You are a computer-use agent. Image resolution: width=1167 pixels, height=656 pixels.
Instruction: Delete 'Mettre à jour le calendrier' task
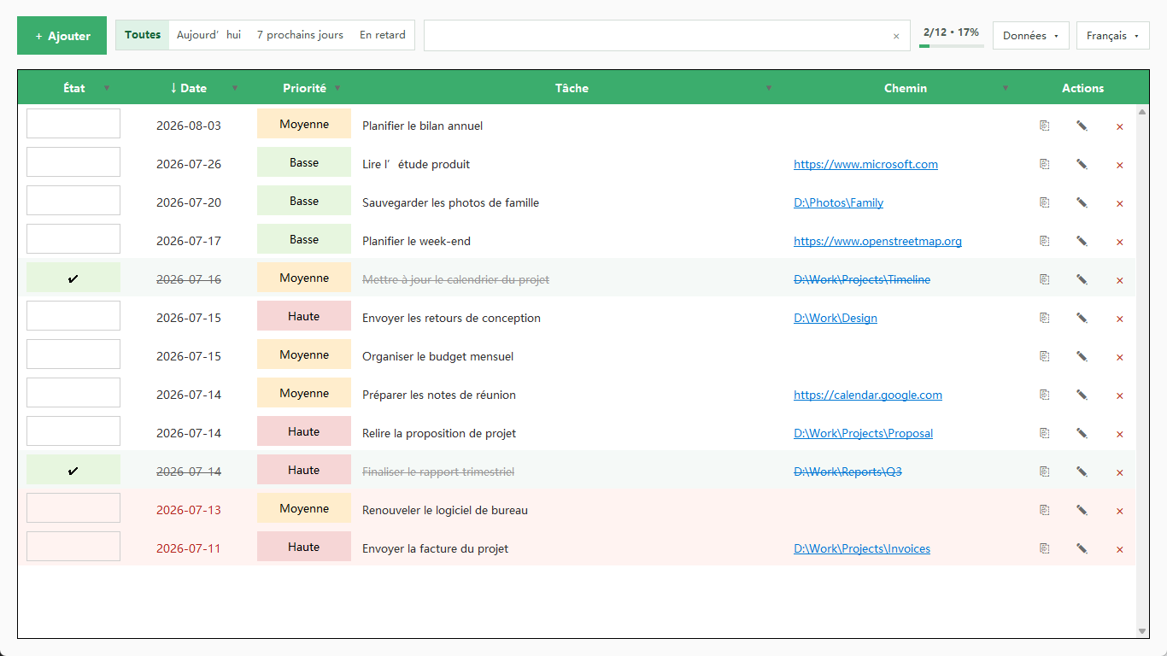(x=1119, y=280)
